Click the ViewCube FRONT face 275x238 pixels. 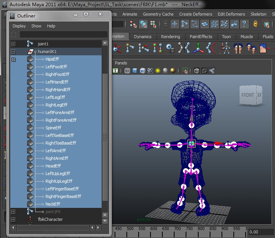click(x=247, y=95)
